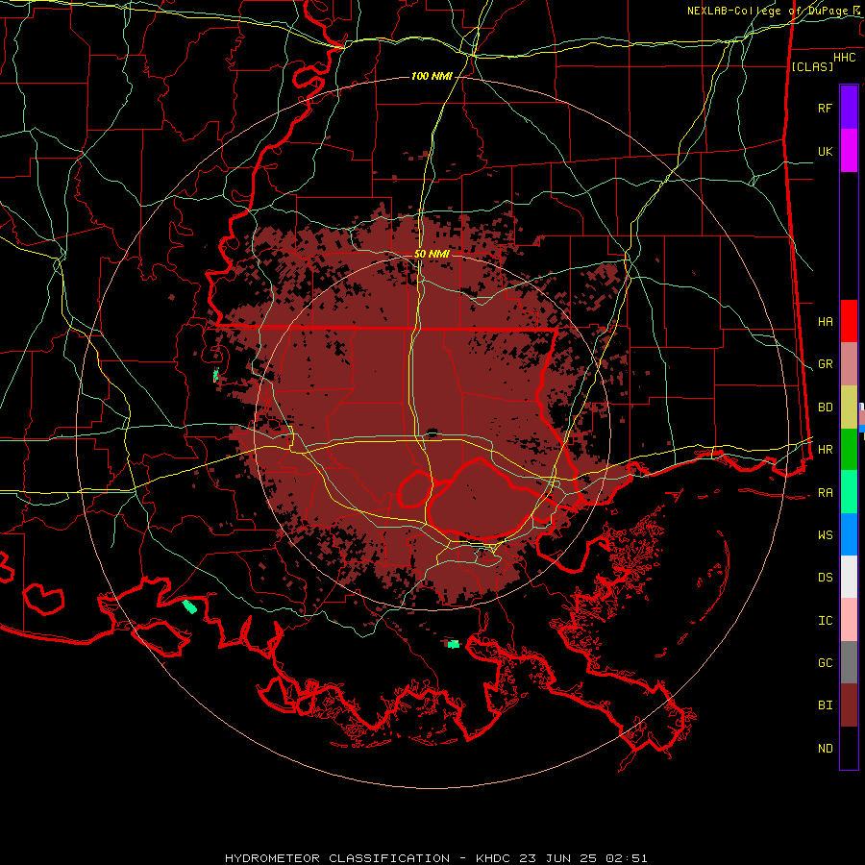The width and height of the screenshot is (865, 865).
Task: Click the 50 NMI range ring label
Action: click(x=432, y=254)
